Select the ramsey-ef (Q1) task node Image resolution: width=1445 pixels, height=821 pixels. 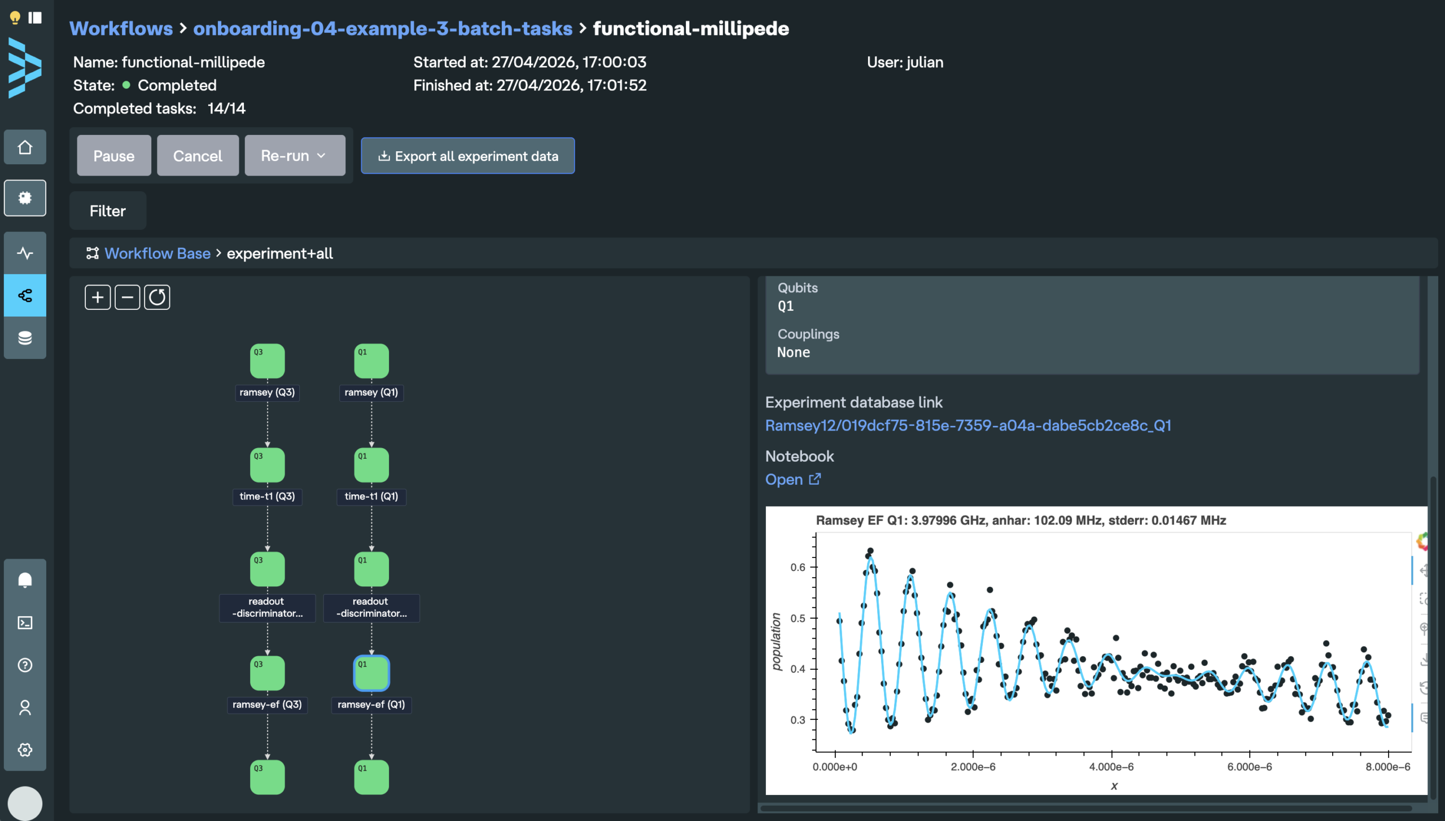[371, 673]
